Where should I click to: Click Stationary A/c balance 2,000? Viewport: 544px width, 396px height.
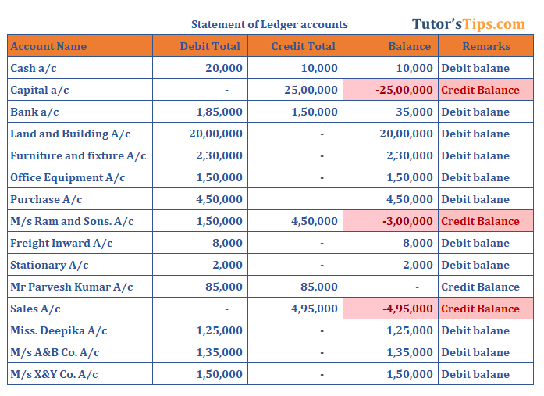click(391, 265)
